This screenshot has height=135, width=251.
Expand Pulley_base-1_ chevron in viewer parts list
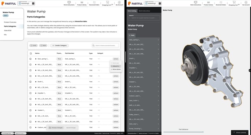(x=158, y=115)
